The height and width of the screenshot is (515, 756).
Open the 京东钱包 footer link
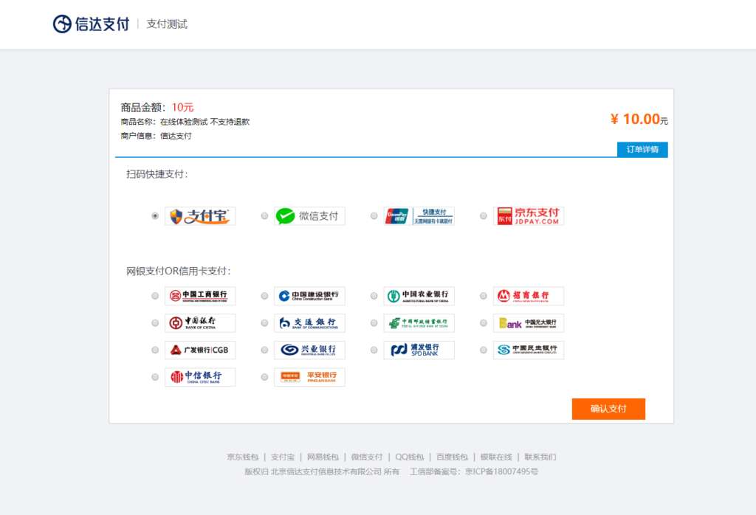(243, 457)
